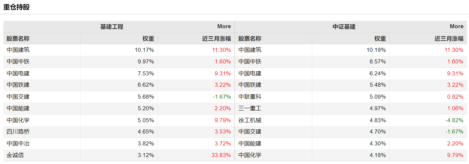Screen dimensions: 469x164
Task: Select the 中证基建 table title
Action: click(344, 27)
